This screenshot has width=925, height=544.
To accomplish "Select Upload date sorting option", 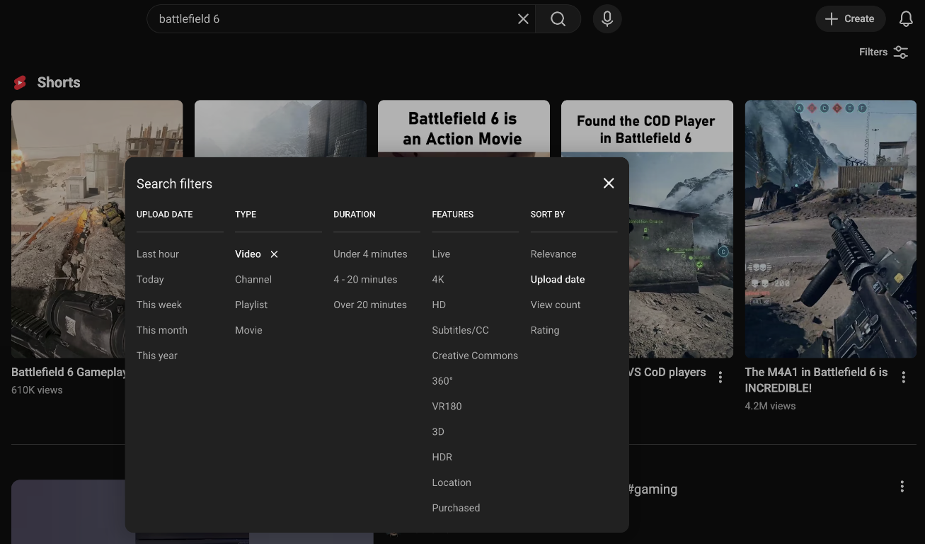I will pos(557,279).
